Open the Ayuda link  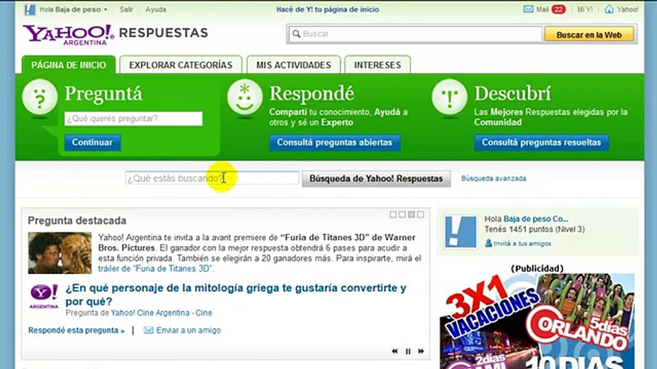[156, 10]
